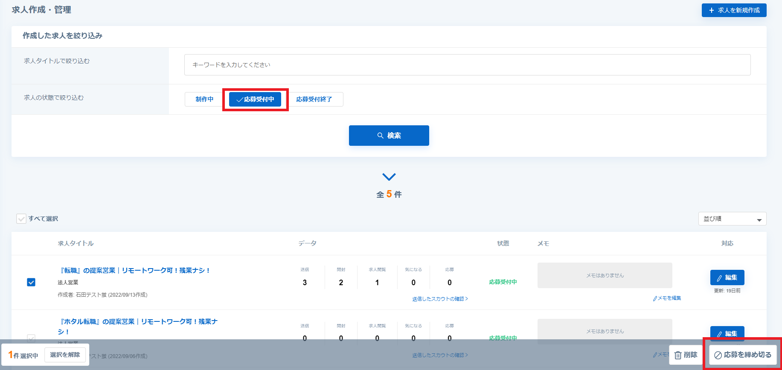782x370 pixels.
Task: Click the prohibit icon on 応募を締め切る
Action: pyautogui.click(x=718, y=355)
